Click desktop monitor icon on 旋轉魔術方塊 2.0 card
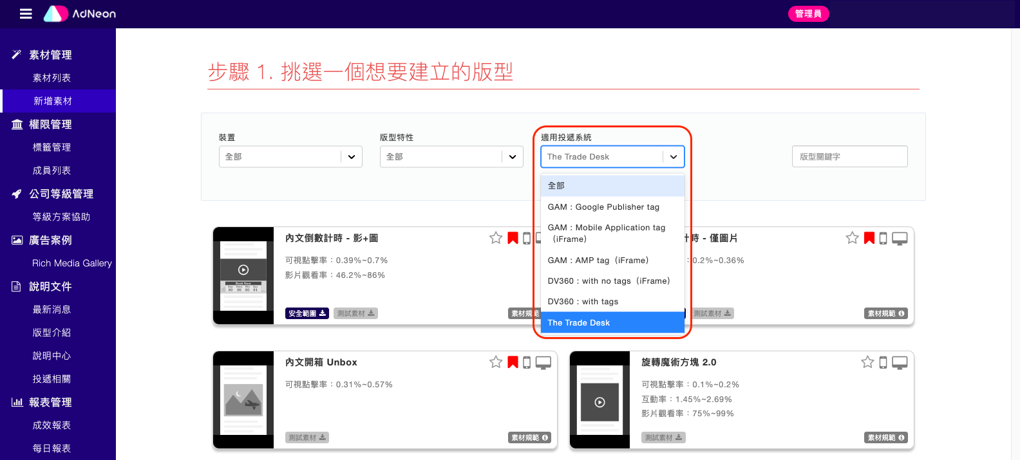 (900, 362)
